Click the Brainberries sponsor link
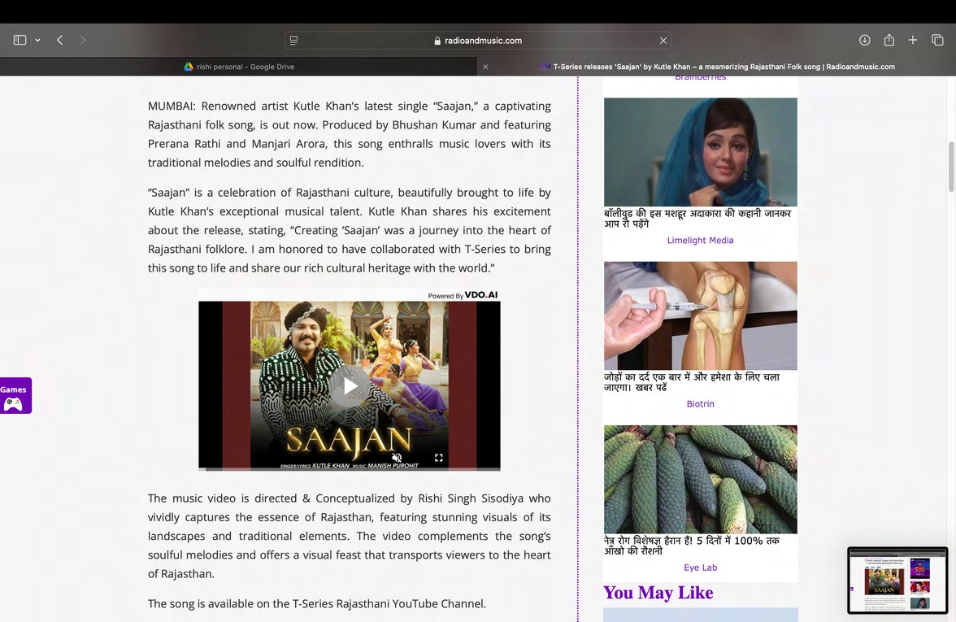This screenshot has height=622, width=956. point(700,77)
